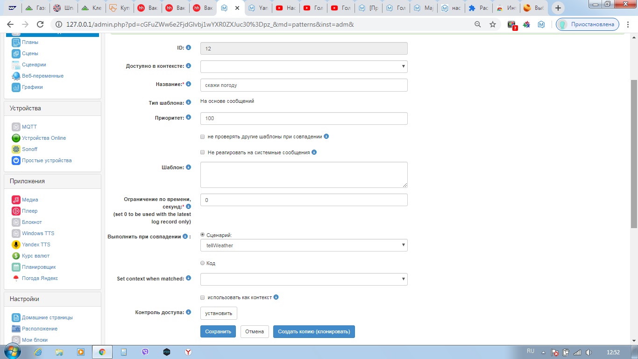Click the MQTT module icon
Viewport: 638px width, 359px height.
point(16,127)
